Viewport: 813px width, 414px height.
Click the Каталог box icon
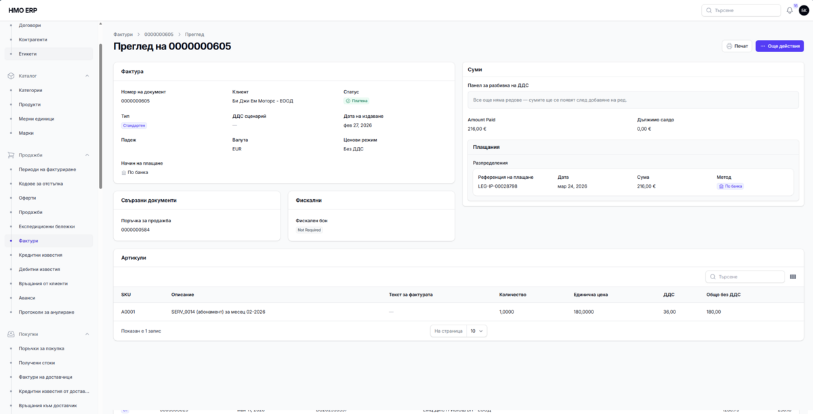point(11,76)
